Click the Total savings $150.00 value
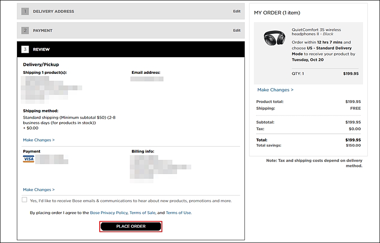Viewport: 380px width, 243px height. pos(353,145)
